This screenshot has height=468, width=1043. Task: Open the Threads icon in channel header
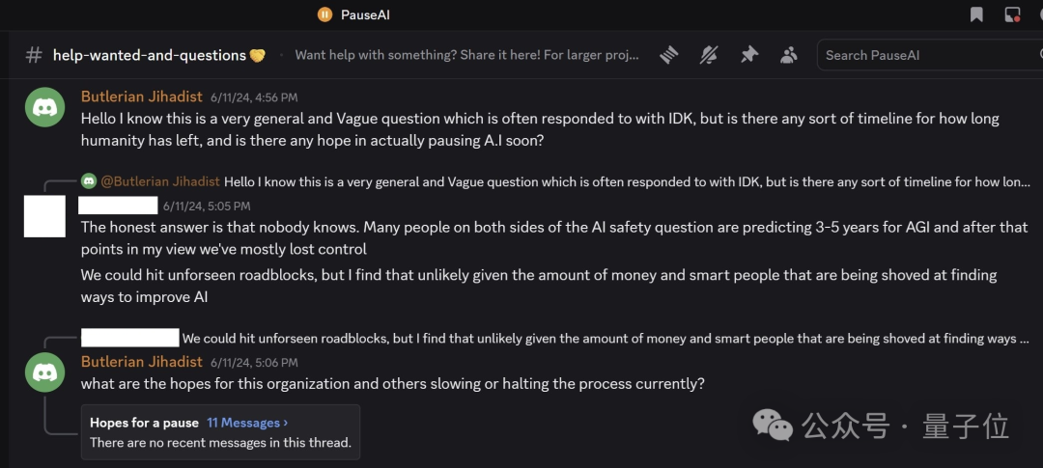tap(669, 55)
